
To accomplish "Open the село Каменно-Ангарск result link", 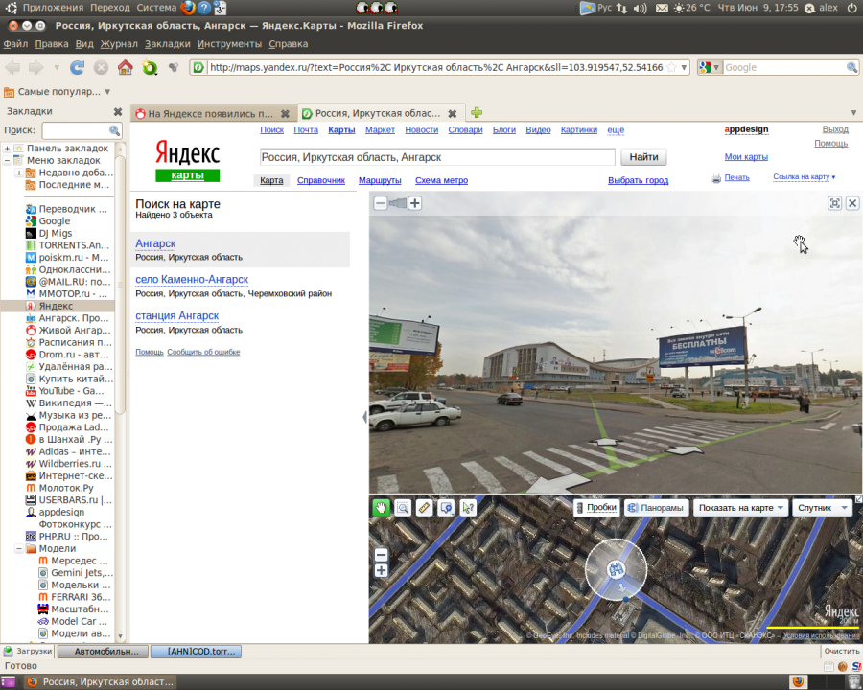I will pyautogui.click(x=190, y=279).
